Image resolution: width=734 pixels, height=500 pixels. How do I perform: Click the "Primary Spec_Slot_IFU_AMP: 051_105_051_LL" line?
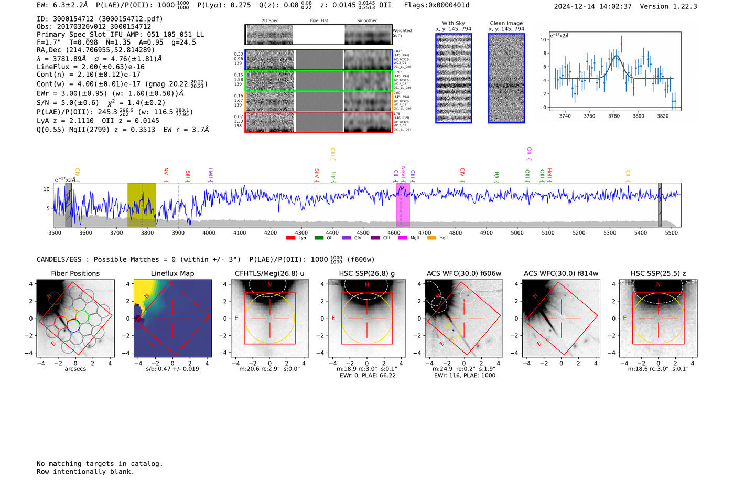tap(120, 35)
